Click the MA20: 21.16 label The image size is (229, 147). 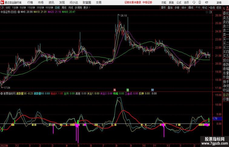[54, 12]
